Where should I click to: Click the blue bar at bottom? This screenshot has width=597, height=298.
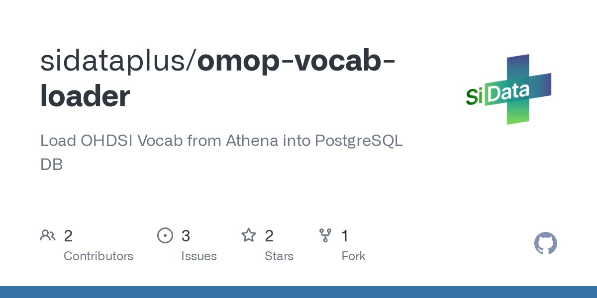(x=298, y=292)
